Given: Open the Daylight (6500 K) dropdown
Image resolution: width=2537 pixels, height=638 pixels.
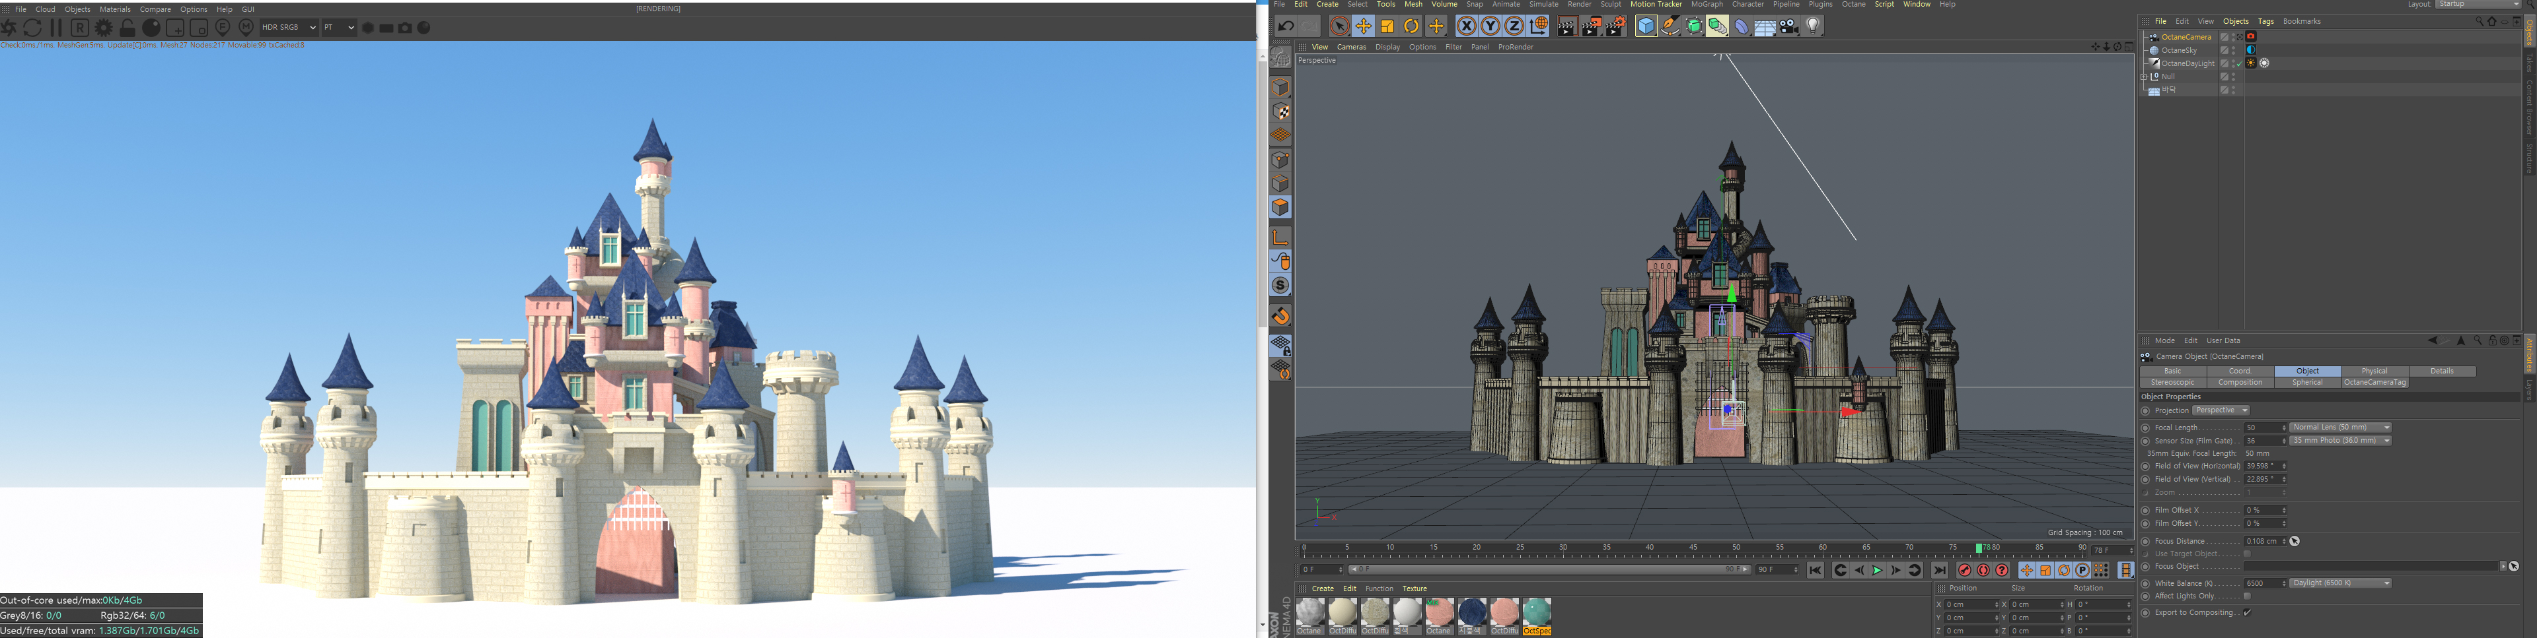Looking at the screenshot, I should point(2340,583).
